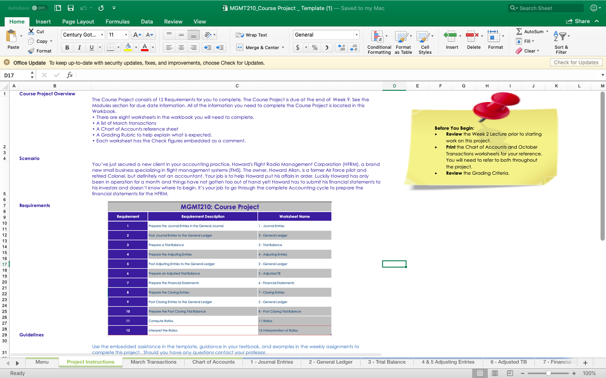
Task: Adjust the zoom slider
Action: 549,373
